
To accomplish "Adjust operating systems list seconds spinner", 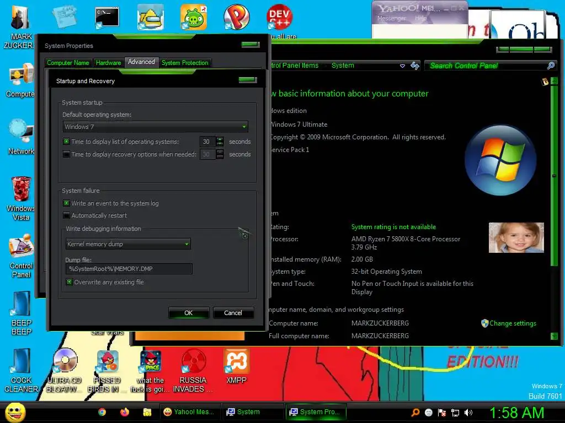I will [x=220, y=142].
